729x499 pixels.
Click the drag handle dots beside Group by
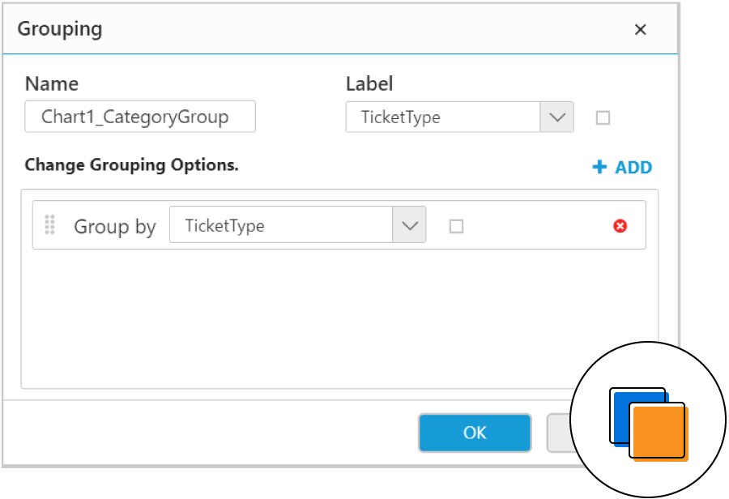pos(49,226)
